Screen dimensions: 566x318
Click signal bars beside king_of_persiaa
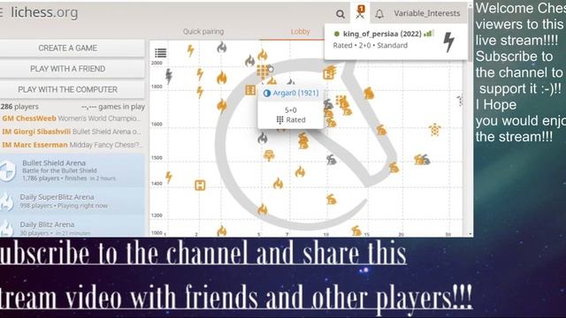428,34
